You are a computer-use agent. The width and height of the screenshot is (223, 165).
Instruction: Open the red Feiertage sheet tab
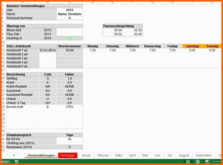67,155
